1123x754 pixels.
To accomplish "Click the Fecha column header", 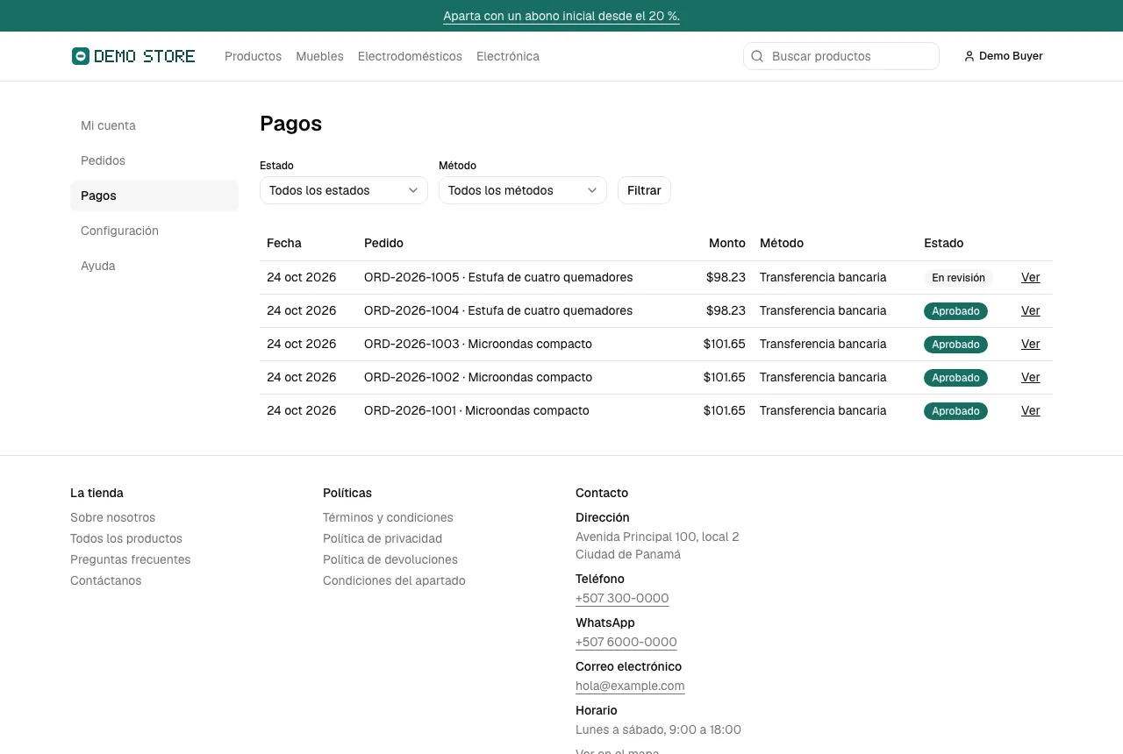I will pos(284,243).
